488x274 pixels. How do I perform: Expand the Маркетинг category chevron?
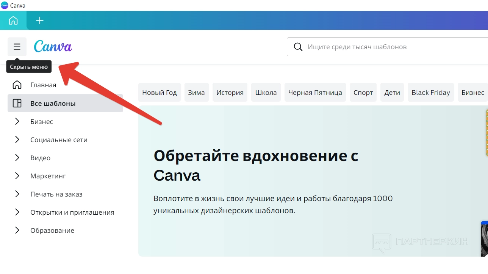coord(17,176)
